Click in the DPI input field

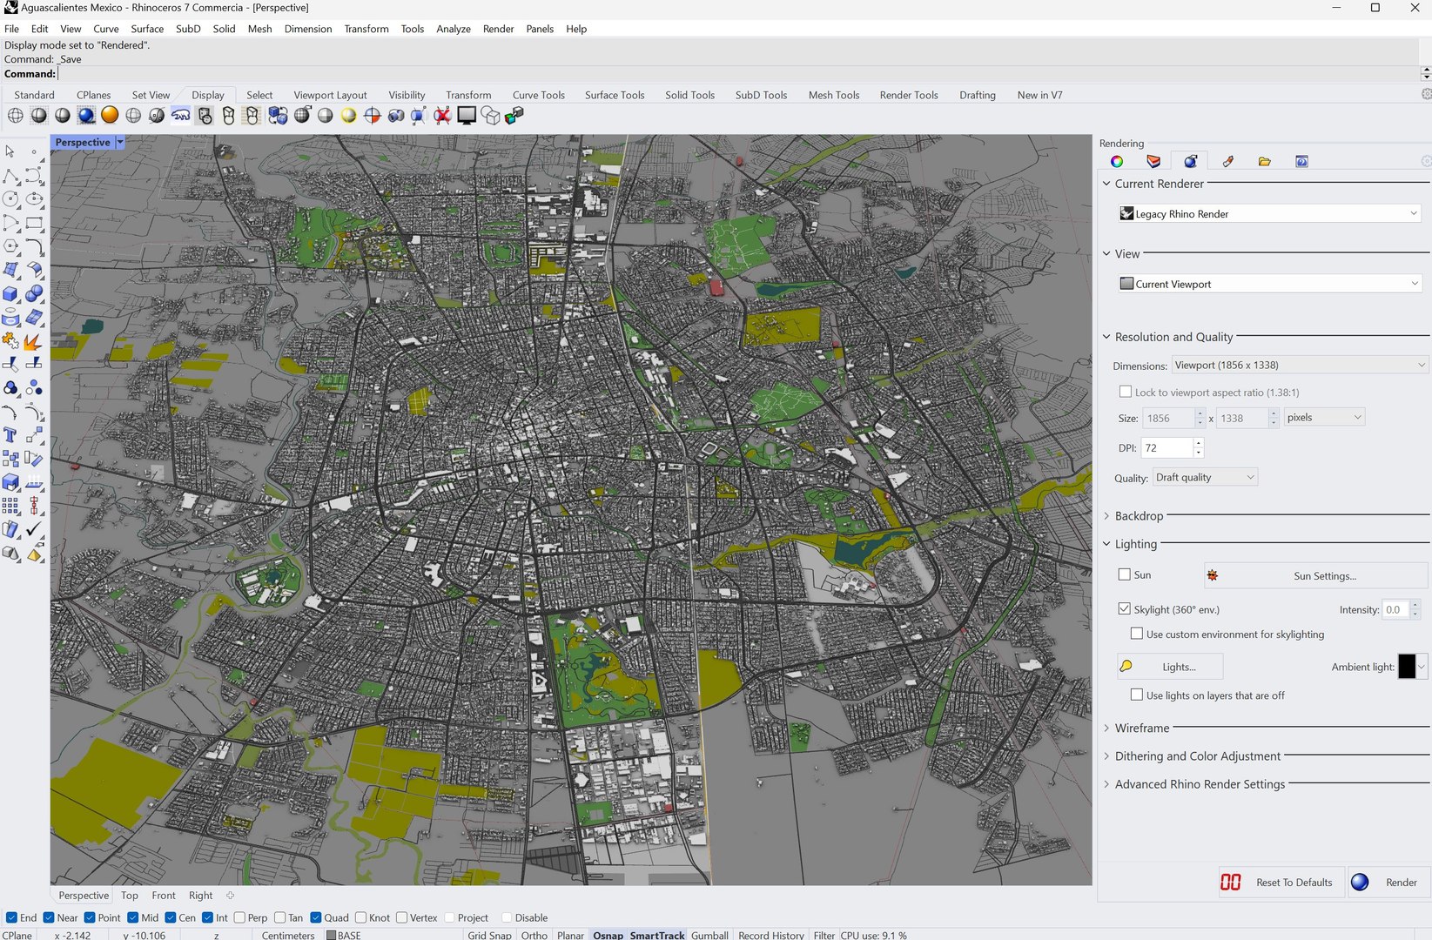point(1166,447)
